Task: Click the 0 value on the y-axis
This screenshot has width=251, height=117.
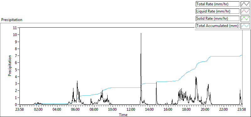Action: pos(16,105)
